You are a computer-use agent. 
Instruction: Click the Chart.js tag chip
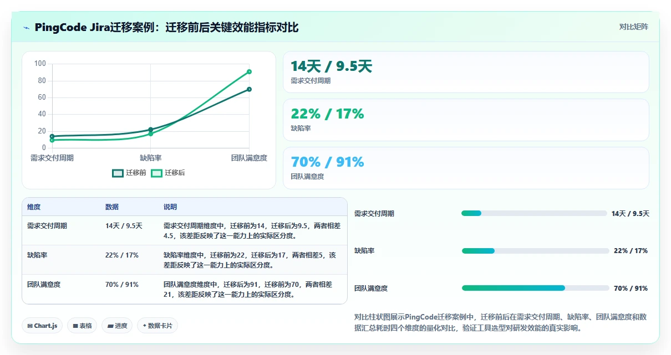click(x=43, y=326)
